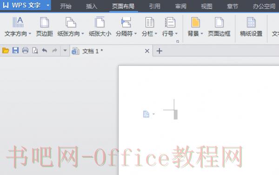Open page setup dialog launcher

[x=178, y=41]
